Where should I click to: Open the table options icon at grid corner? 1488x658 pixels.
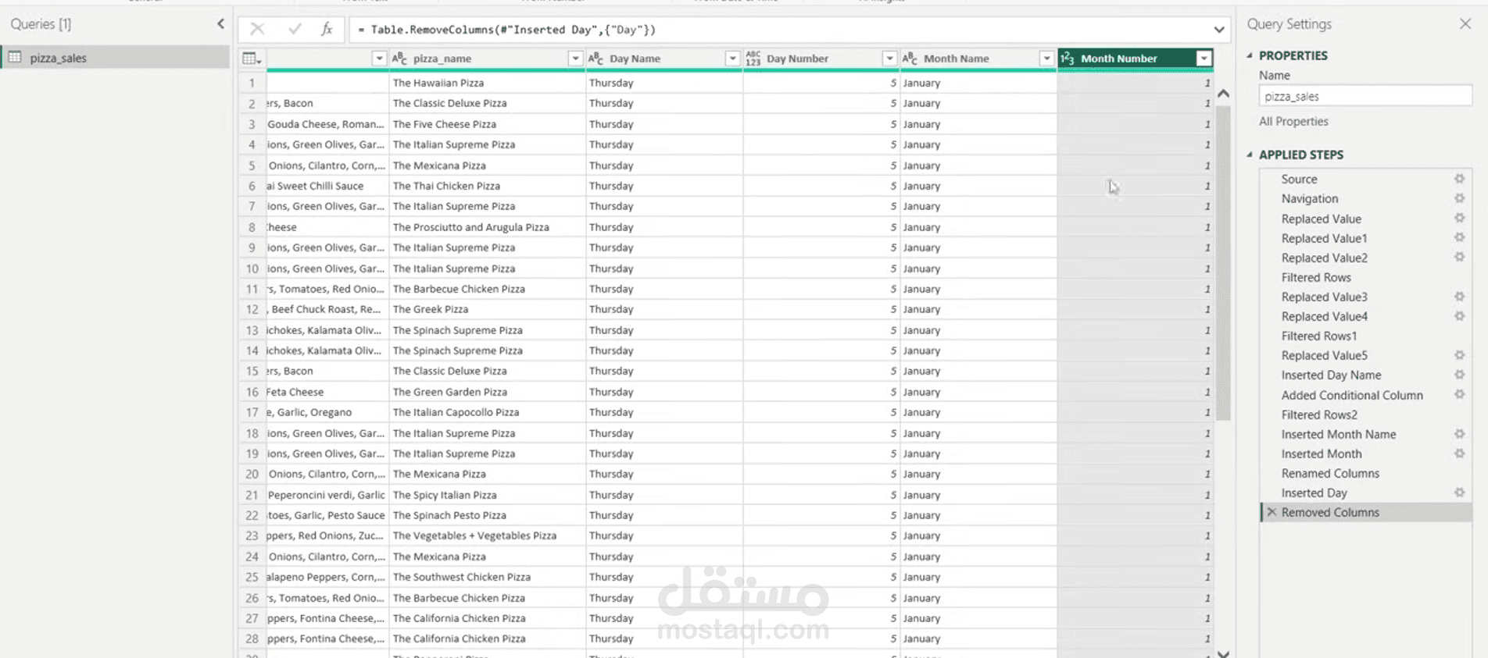(x=251, y=59)
